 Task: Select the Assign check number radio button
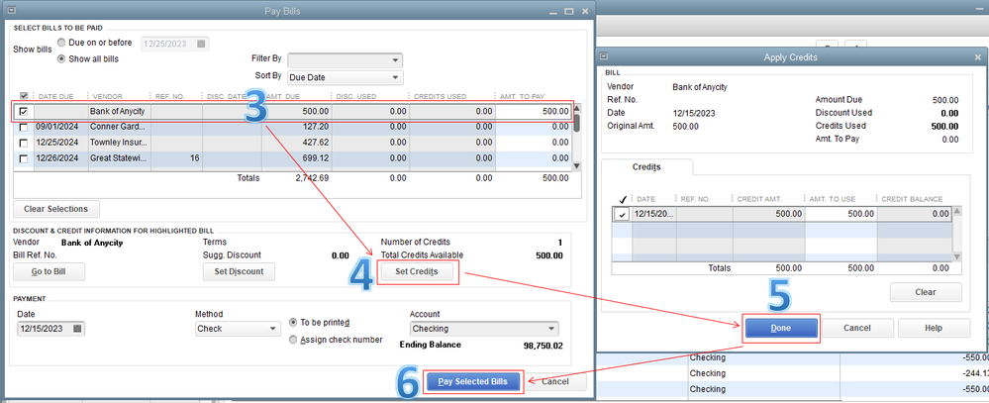[293, 340]
